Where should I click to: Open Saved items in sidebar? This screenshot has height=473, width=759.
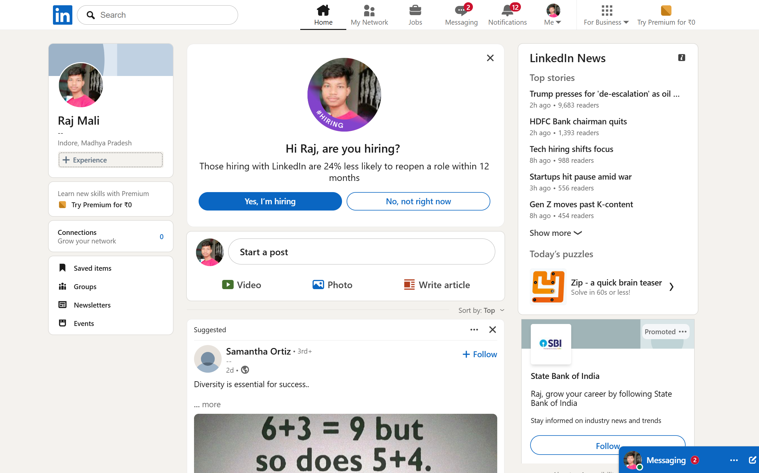(92, 268)
